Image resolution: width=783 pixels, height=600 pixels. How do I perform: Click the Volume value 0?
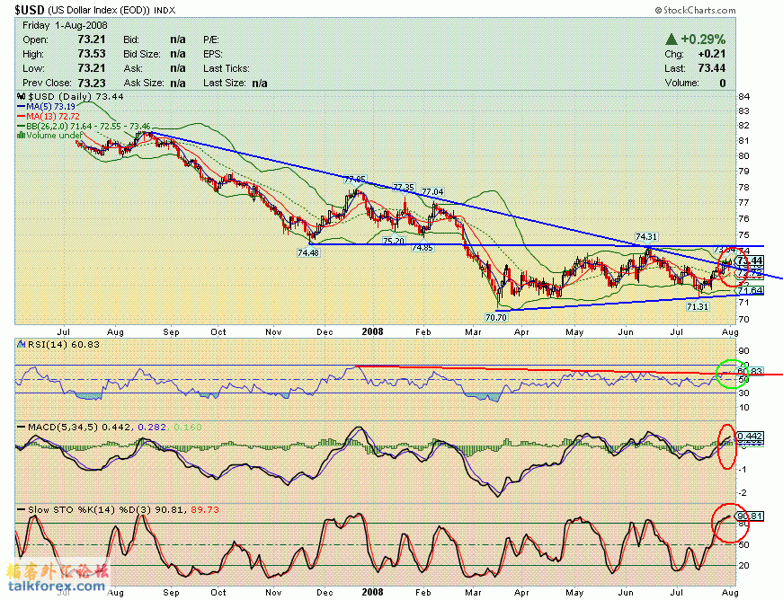tap(723, 83)
